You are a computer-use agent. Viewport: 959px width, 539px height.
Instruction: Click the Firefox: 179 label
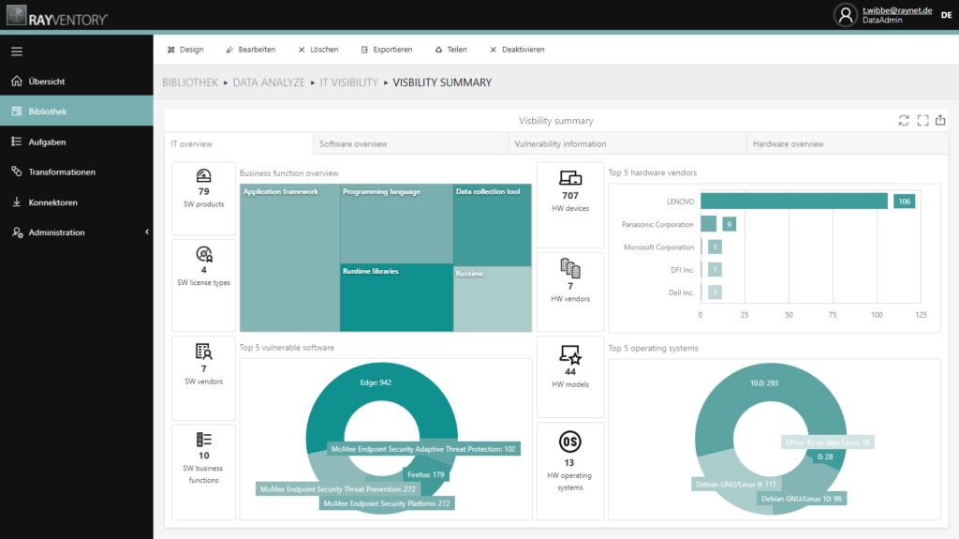(426, 474)
